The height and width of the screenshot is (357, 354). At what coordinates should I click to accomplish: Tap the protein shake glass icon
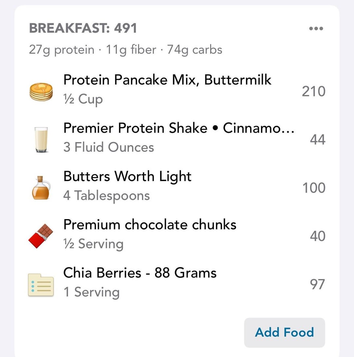coord(41,140)
